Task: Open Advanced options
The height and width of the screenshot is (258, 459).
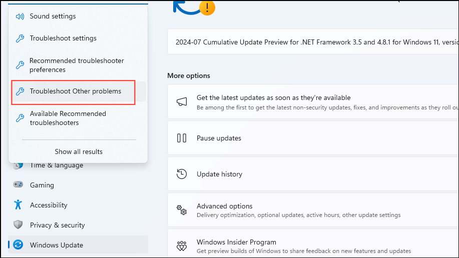Action: (313, 209)
